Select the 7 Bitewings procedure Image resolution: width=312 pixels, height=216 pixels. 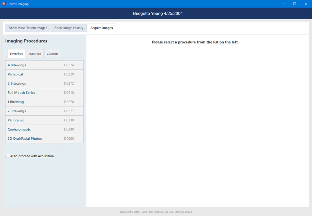pyautogui.click(x=44, y=111)
